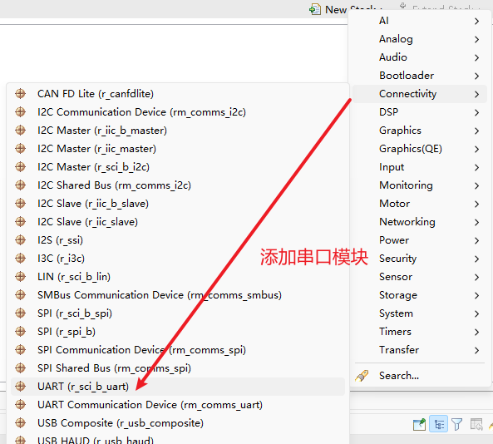The height and width of the screenshot is (444, 493).
Task: Click the I2C Shared Bus module icon
Action: 21,185
